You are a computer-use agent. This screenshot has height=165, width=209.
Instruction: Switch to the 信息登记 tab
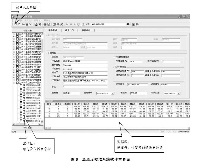[52, 30]
